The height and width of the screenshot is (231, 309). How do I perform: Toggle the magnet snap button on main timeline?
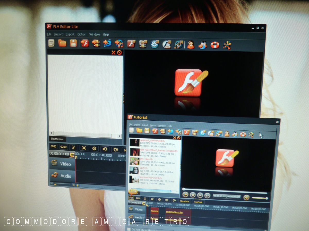click(x=72, y=155)
